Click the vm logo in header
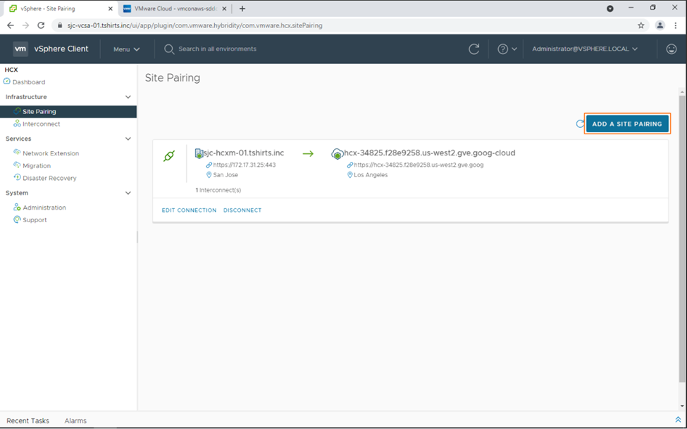This screenshot has width=687, height=429. [x=20, y=49]
